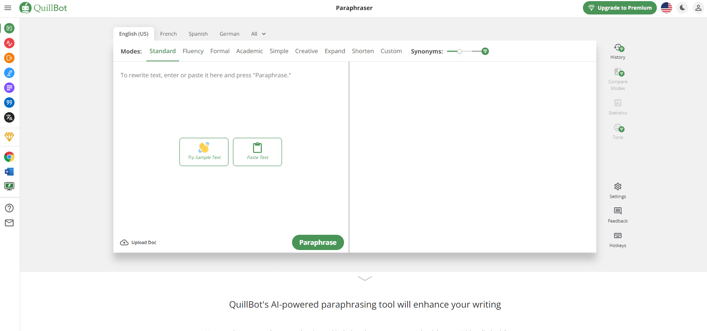Viewport: 707px width, 331px height.
Task: Switch to Fluency mode
Action: click(x=193, y=51)
